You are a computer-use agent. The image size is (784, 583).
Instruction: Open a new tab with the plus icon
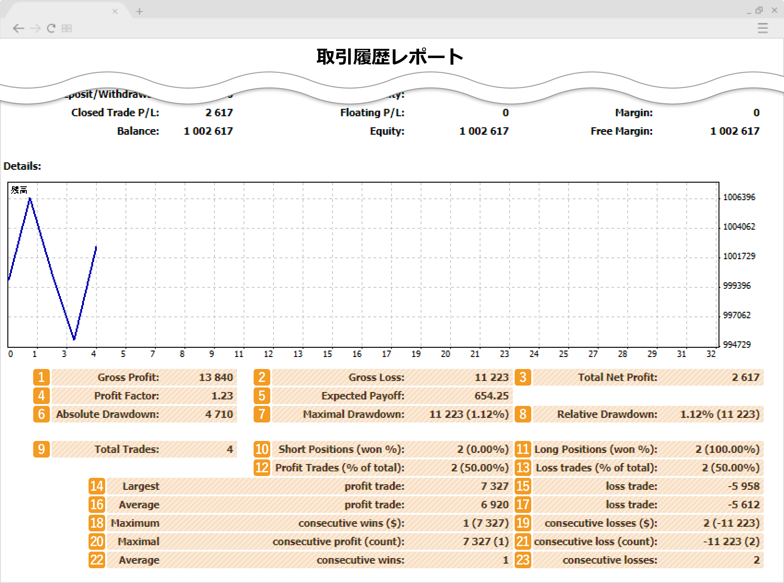[x=140, y=12]
